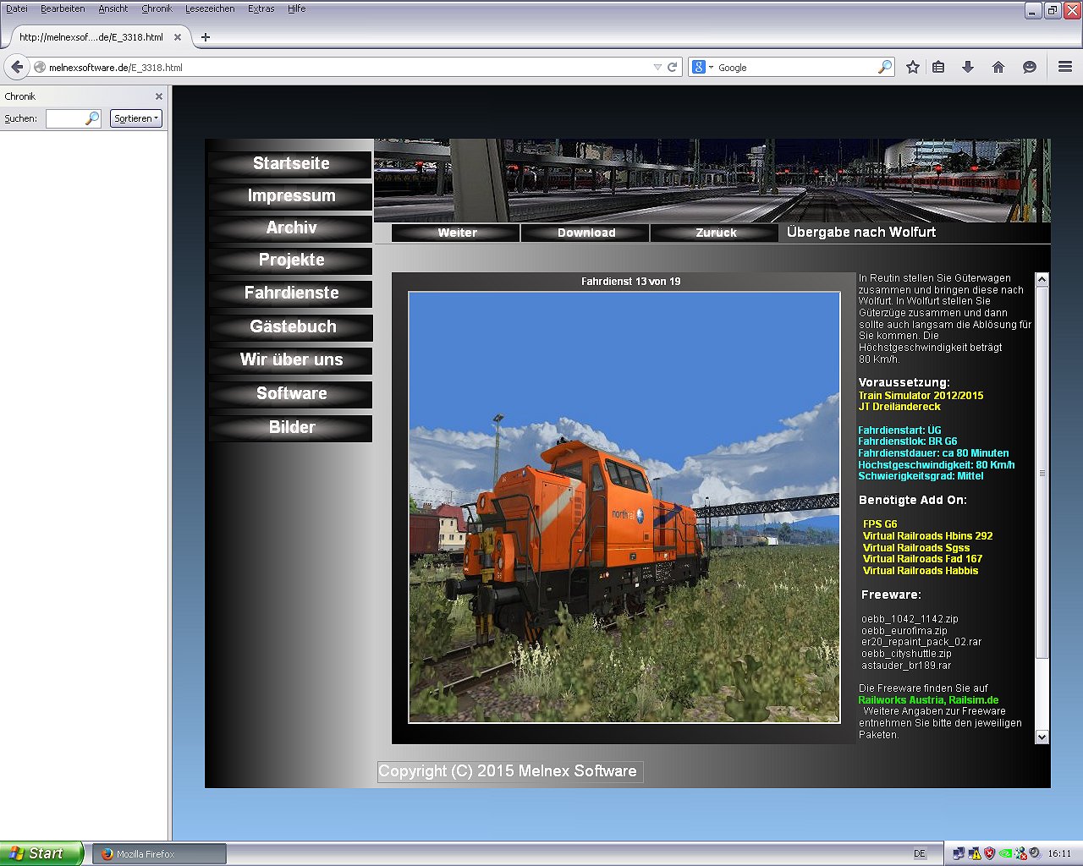This screenshot has height=866, width=1083.
Task: Open the Firefox hamburger menu
Action: point(1065,67)
